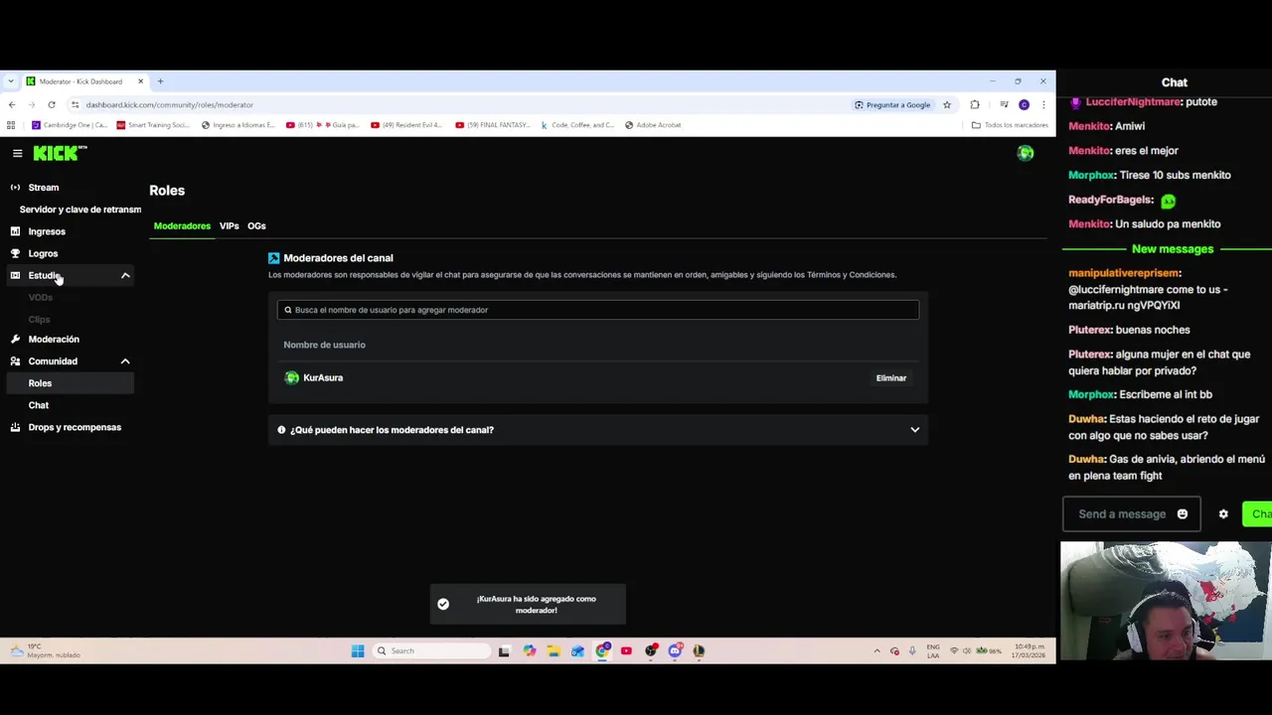1272x715 pixels.
Task: Open Resident Evil 4 bookmark
Action: (408, 125)
